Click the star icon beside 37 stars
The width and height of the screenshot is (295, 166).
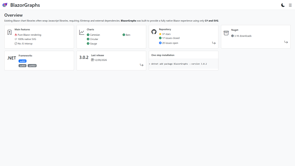pyautogui.click(x=160, y=34)
